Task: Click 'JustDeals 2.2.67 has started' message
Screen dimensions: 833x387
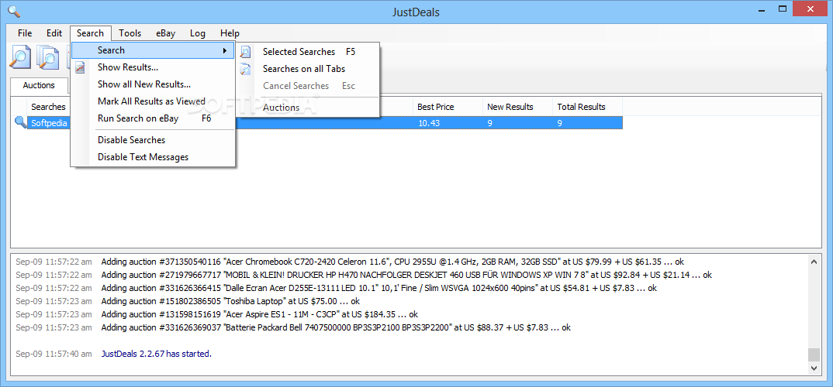Action: click(x=156, y=354)
